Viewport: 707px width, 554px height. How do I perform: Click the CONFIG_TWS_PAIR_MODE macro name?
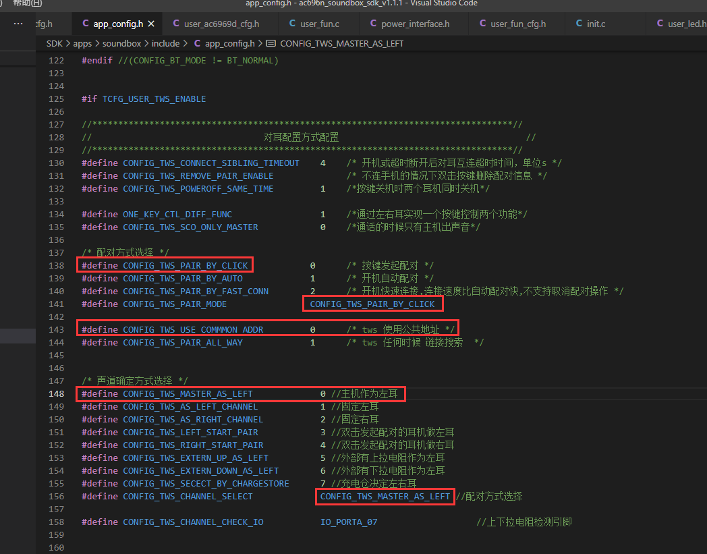(x=175, y=304)
